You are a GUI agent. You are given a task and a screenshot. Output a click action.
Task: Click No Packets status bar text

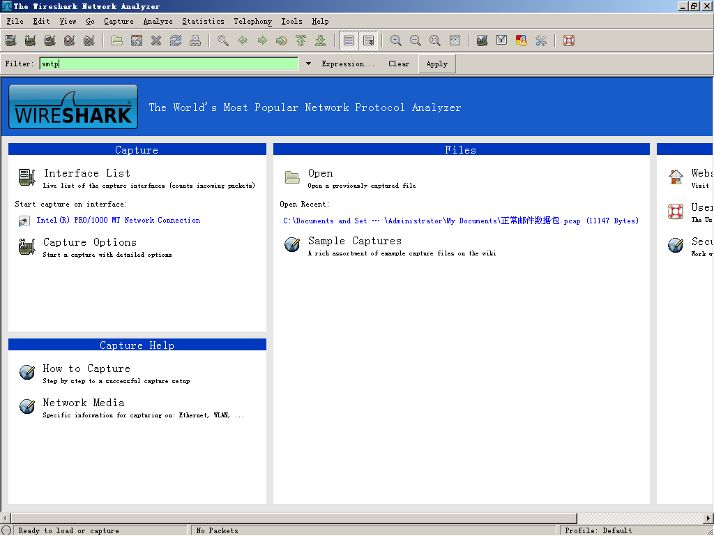pos(218,530)
